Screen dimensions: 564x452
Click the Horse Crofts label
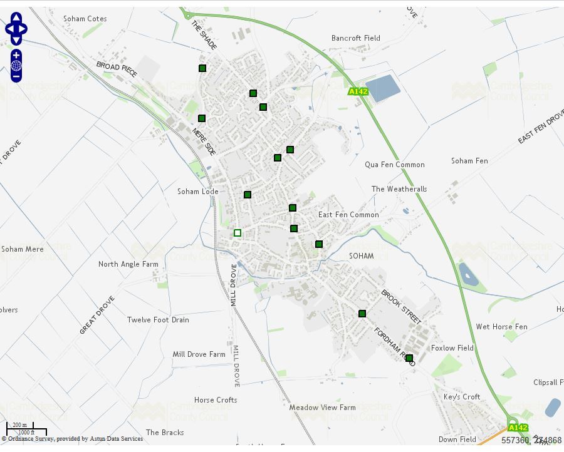click(x=216, y=400)
